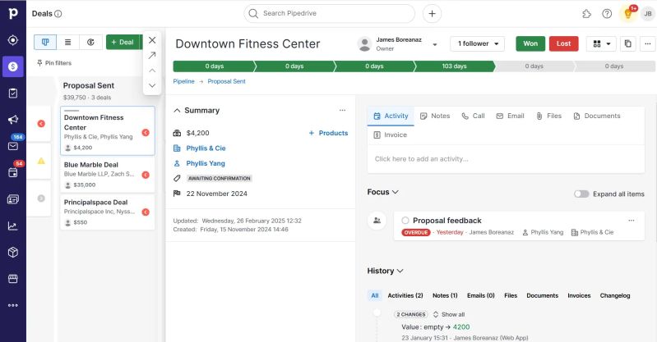Open More ellipsis menu in sidebar

(13, 305)
